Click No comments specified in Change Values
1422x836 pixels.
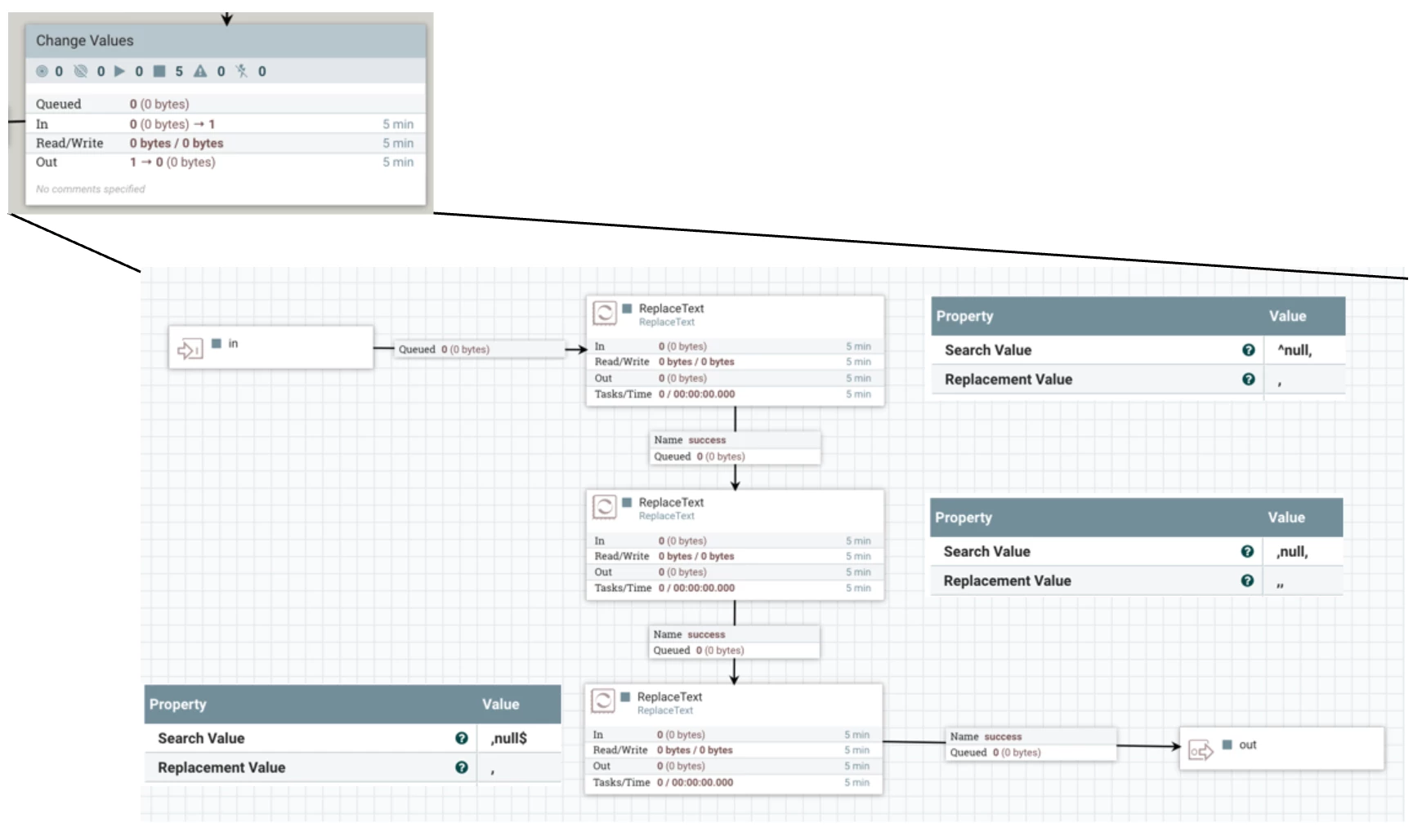[90, 189]
